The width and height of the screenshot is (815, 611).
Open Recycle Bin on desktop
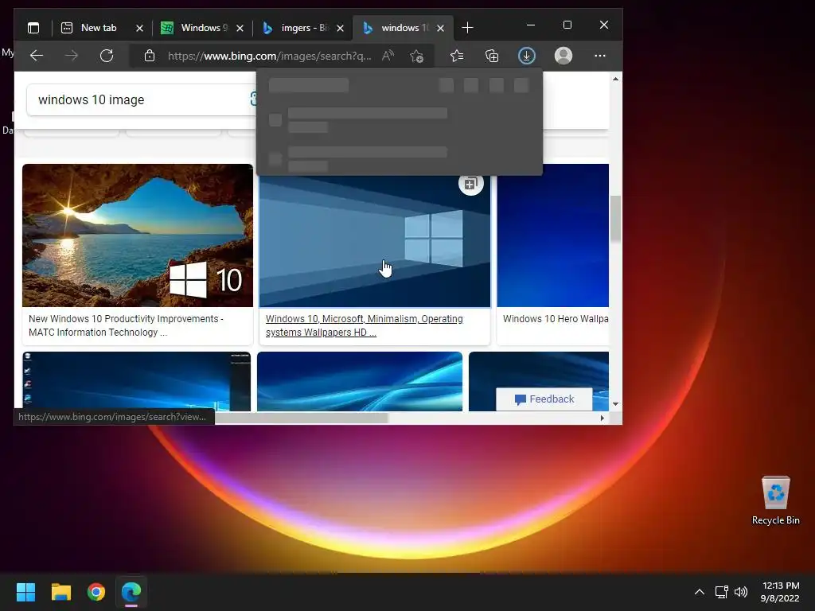coord(775,500)
